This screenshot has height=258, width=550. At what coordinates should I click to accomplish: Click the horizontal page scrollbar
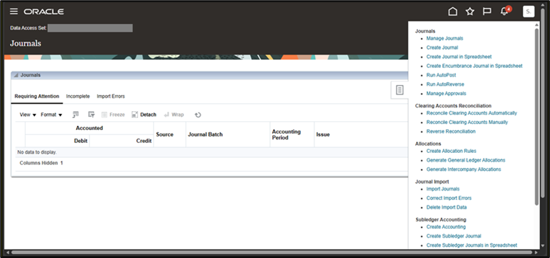(x=272, y=253)
